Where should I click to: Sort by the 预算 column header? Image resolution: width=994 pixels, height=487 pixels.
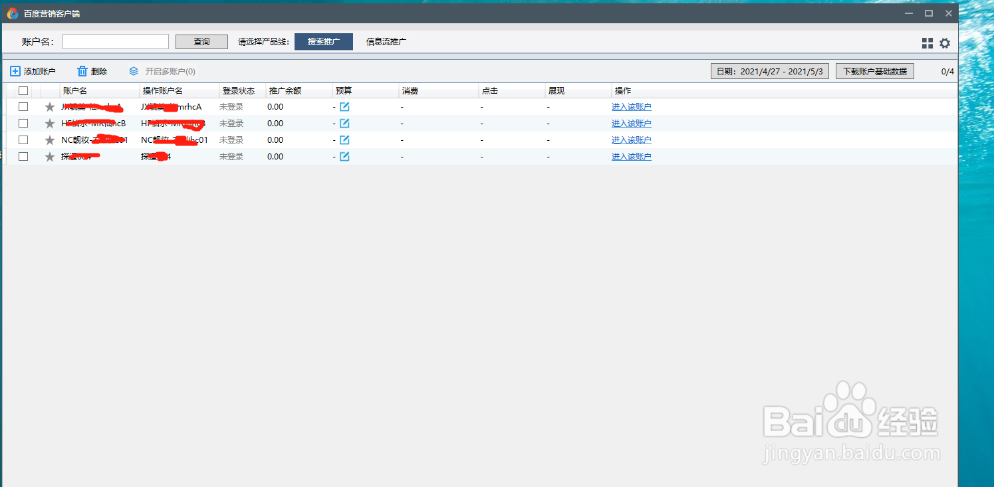(x=366, y=90)
